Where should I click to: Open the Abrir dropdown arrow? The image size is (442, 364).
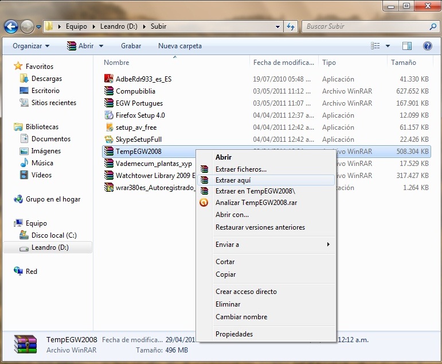(101, 46)
